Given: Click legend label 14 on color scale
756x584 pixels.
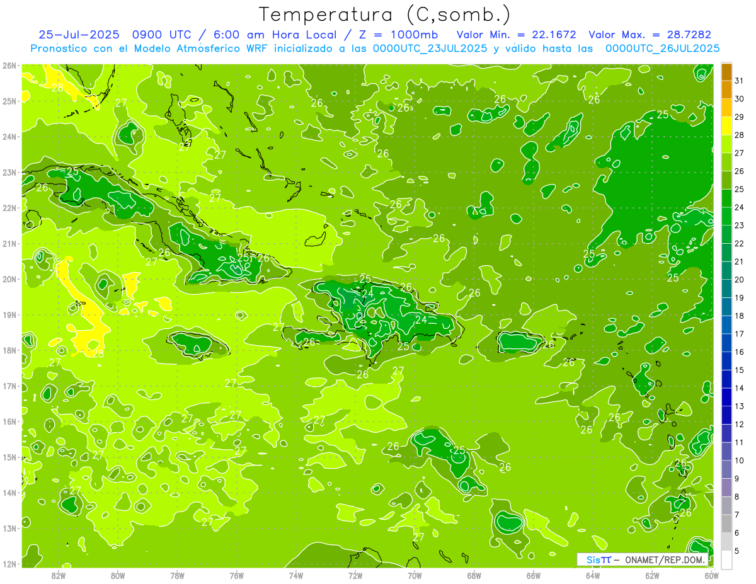Looking at the screenshot, I should (739, 388).
